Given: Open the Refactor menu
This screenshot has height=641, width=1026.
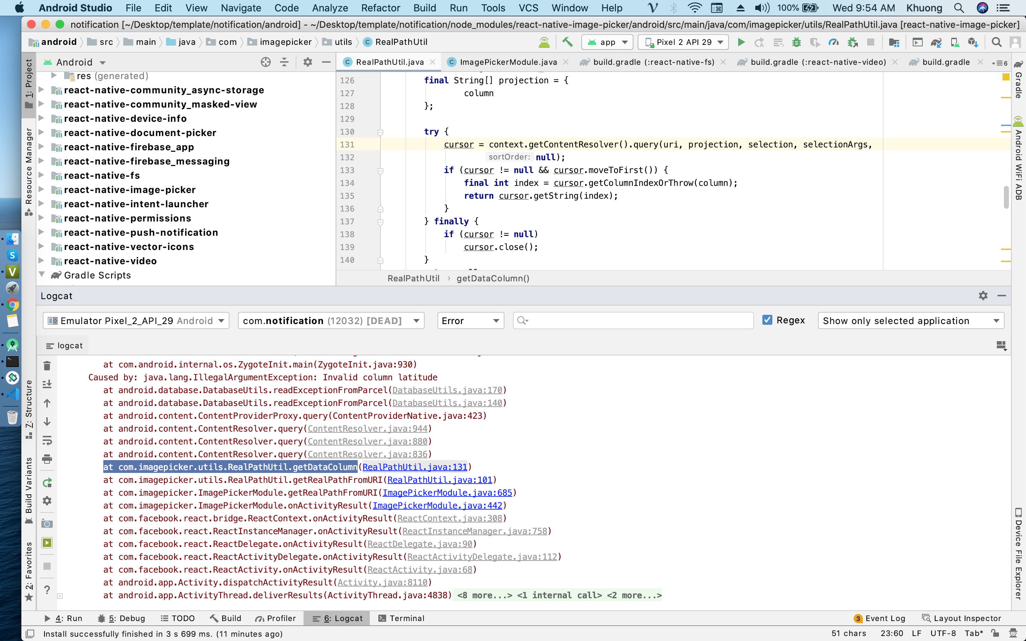Looking at the screenshot, I should [380, 7].
